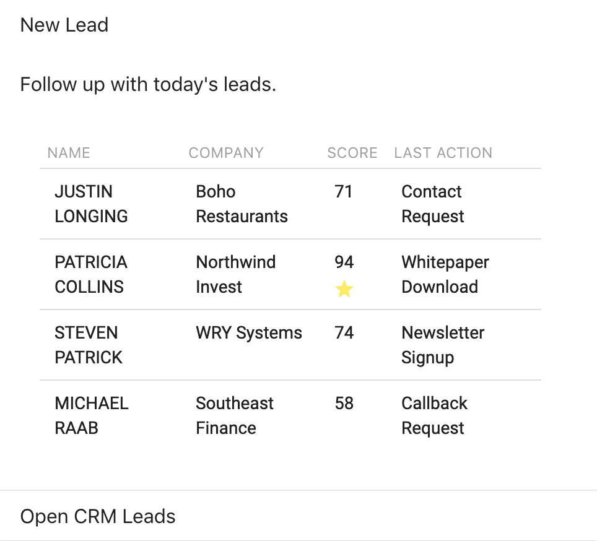Click the WRY Systems company cell
This screenshot has width=597, height=541.
[249, 333]
